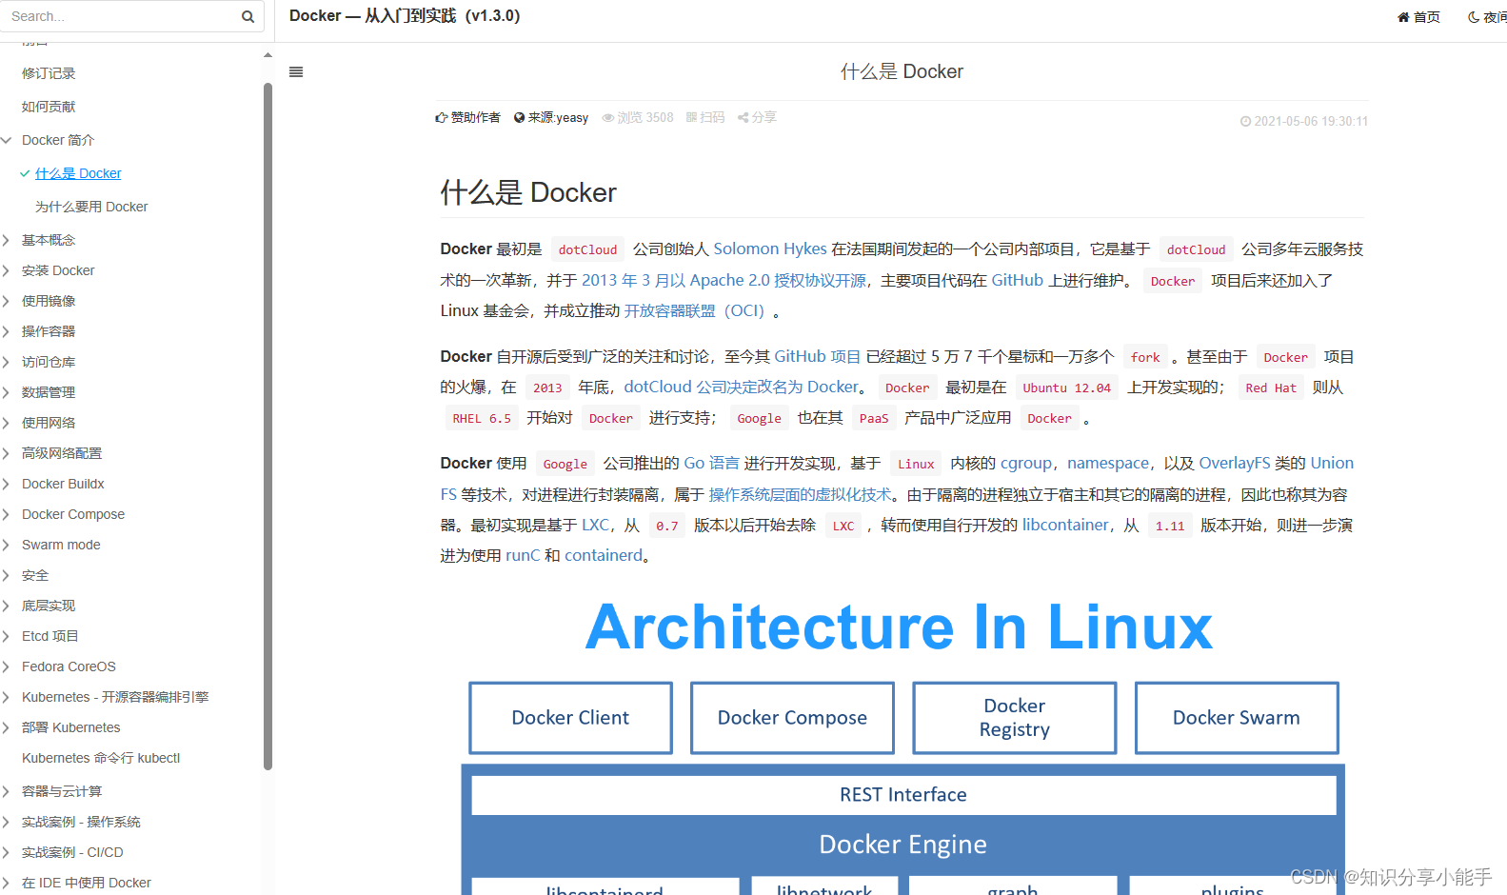
Task: Open the Etcd 项目 chapter
Action: click(x=50, y=636)
